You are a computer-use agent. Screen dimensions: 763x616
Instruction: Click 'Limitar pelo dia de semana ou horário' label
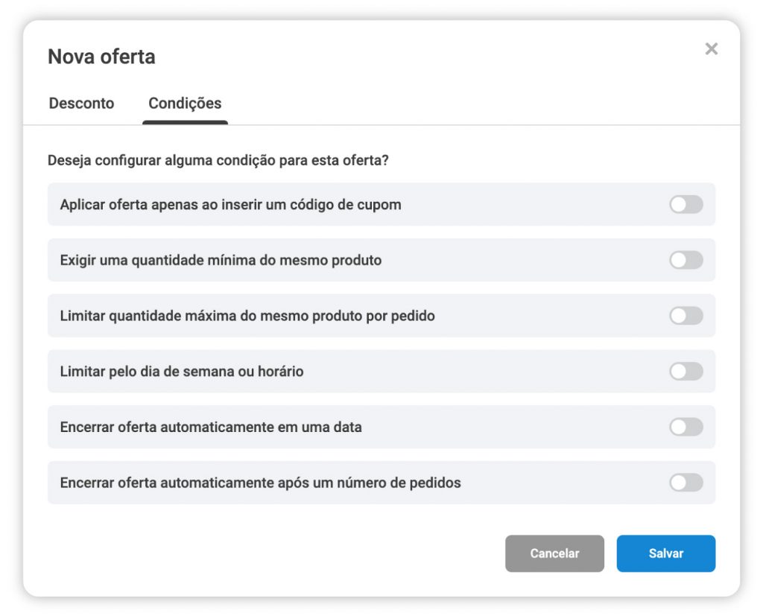[182, 371]
